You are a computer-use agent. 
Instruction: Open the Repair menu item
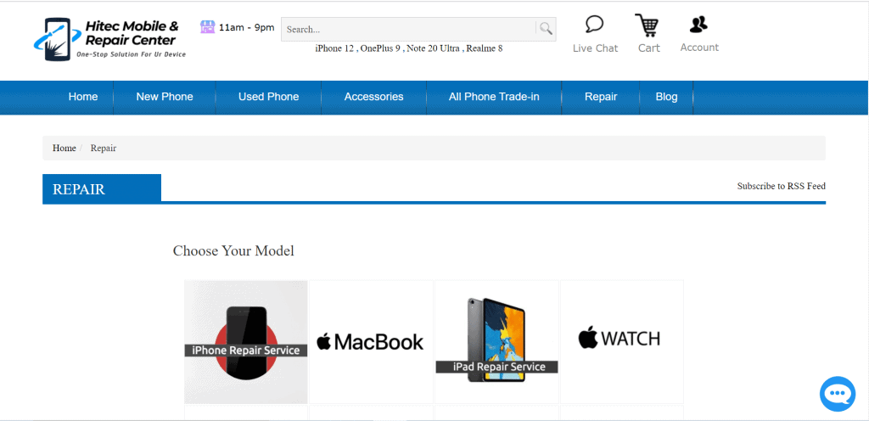[601, 97]
